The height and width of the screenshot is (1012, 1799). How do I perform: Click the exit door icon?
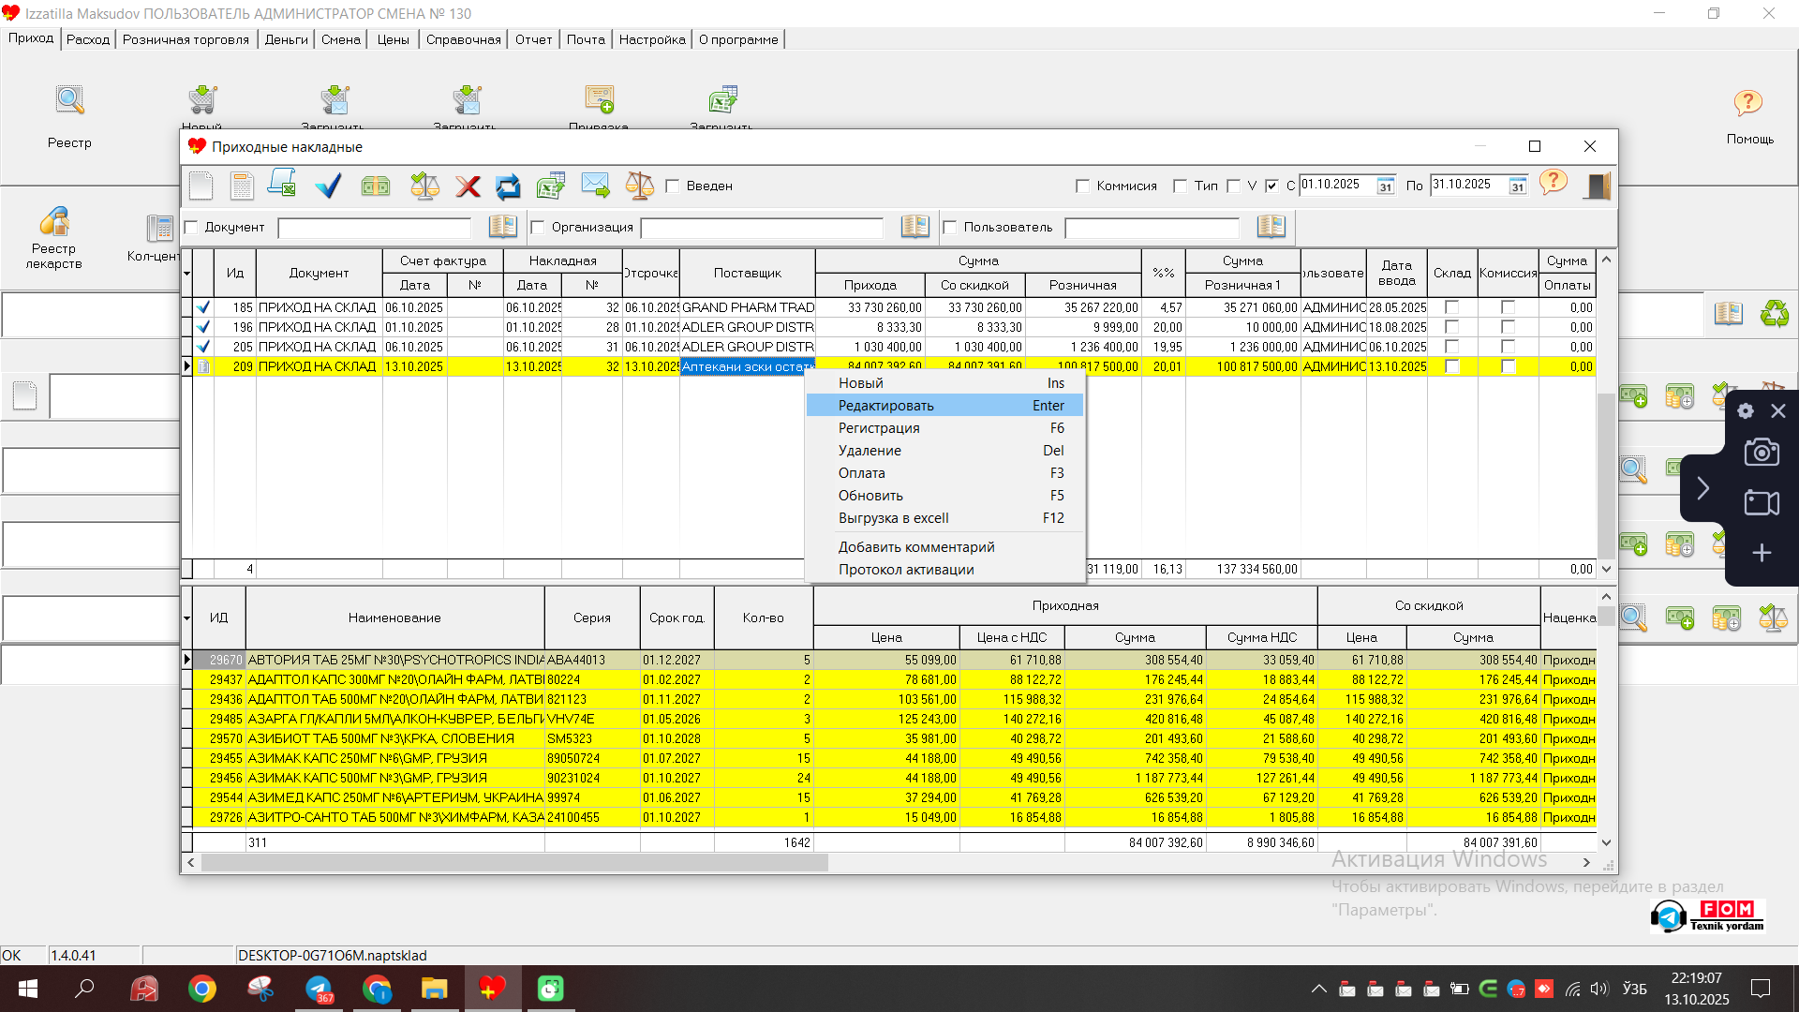click(x=1597, y=186)
